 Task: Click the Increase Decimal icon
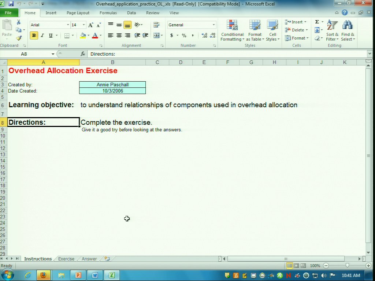[204, 35]
